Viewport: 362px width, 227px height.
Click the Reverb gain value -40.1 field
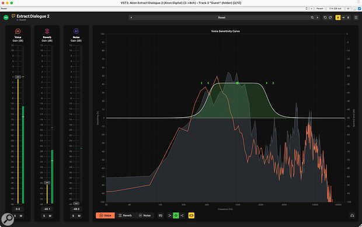pyautogui.click(x=47, y=209)
